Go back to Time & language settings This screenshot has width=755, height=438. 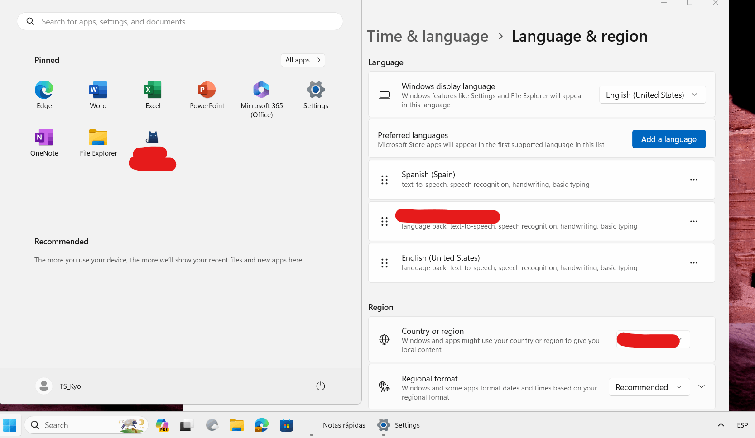[x=428, y=36]
